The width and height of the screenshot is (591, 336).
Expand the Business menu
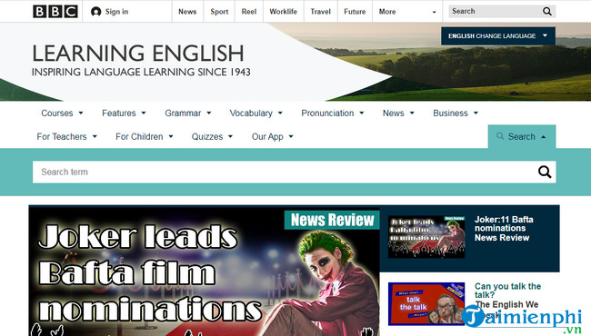click(x=456, y=114)
